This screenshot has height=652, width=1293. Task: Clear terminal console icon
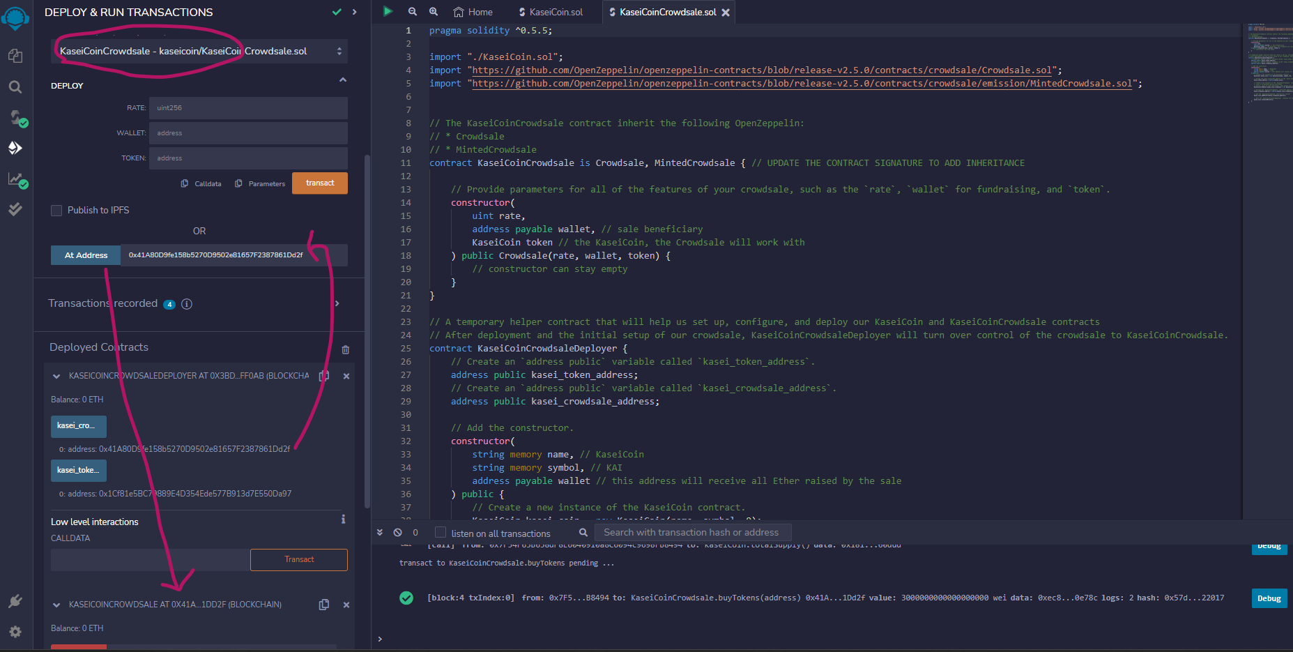tap(397, 532)
